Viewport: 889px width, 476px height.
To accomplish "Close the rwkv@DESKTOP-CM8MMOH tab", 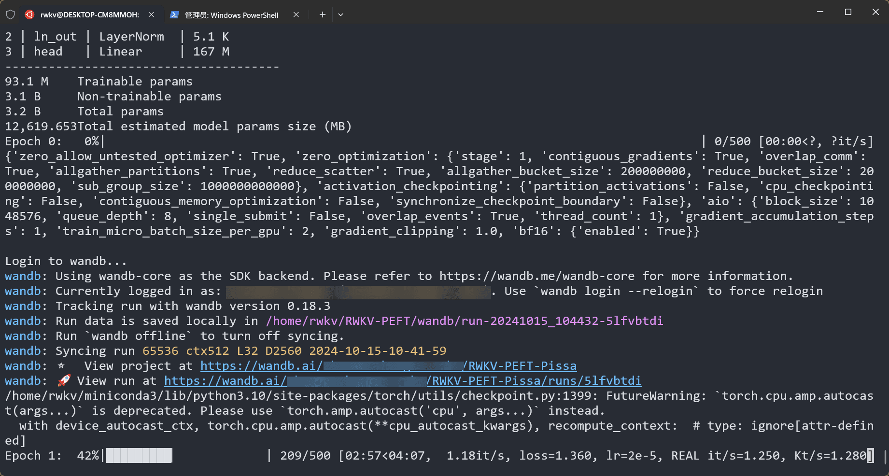I will [x=151, y=14].
